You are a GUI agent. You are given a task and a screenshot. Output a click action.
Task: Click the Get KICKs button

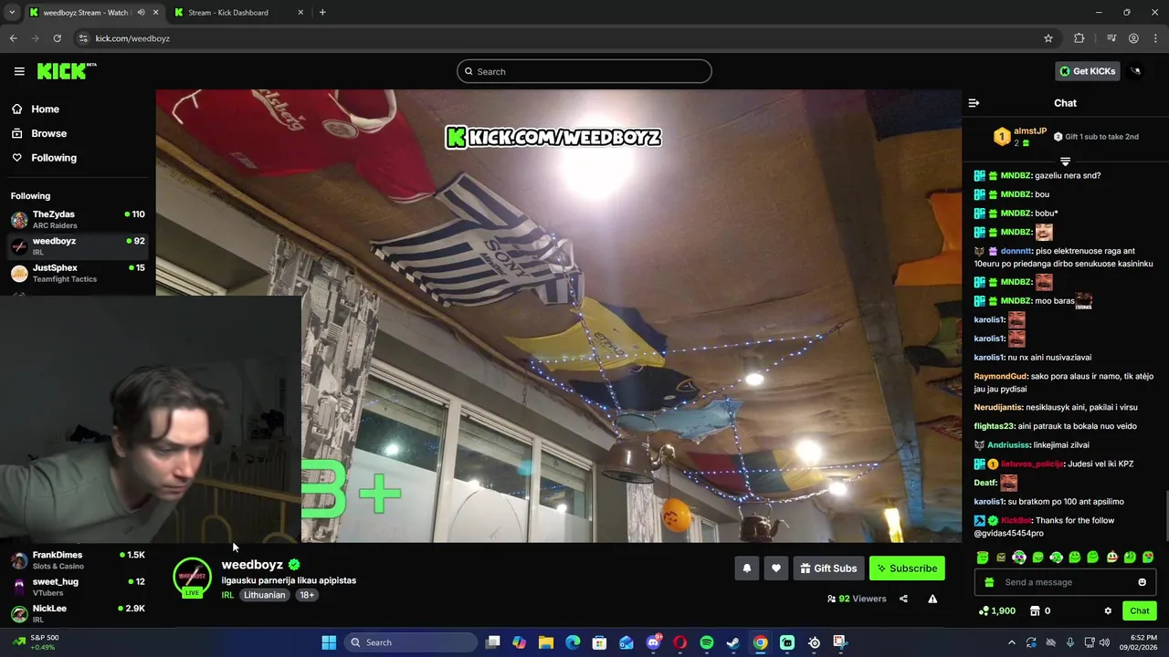click(1088, 71)
